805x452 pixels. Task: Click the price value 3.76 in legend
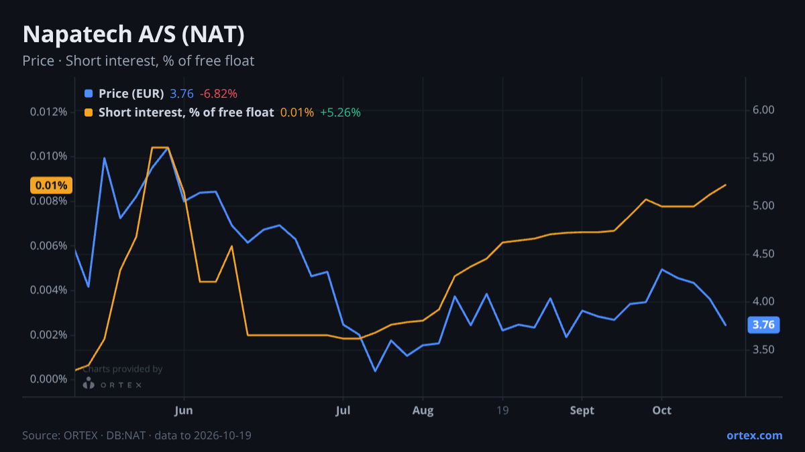[x=182, y=94]
